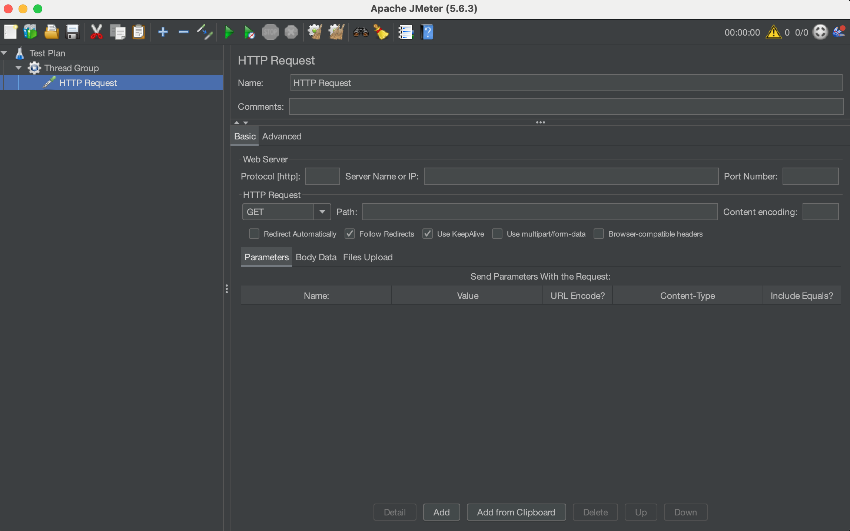Click Reset Search yellow brush icon
850x531 pixels.
tap(381, 32)
